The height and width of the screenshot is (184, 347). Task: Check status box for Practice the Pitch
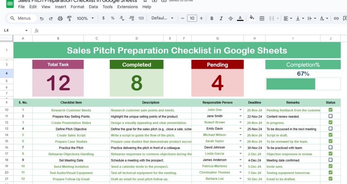coord(330,147)
